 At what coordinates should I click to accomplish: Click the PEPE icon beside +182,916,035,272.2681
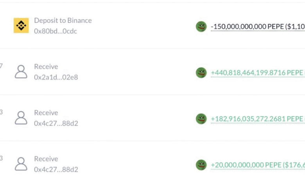pyautogui.click(x=201, y=119)
